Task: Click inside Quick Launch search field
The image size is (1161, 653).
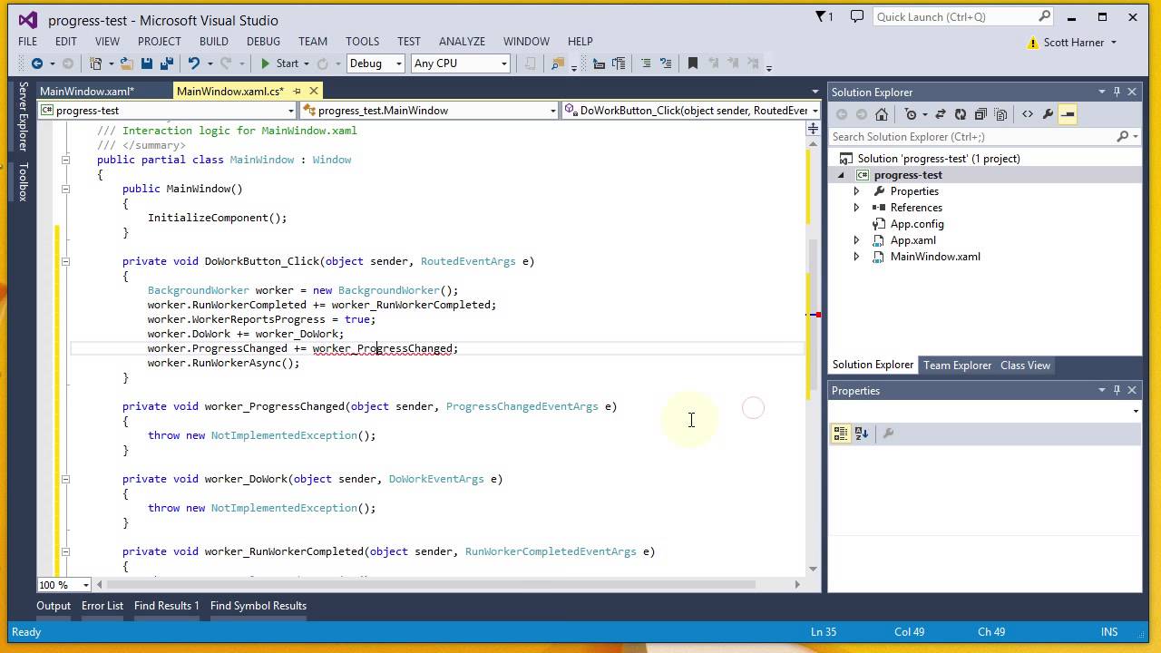Action: pos(955,16)
